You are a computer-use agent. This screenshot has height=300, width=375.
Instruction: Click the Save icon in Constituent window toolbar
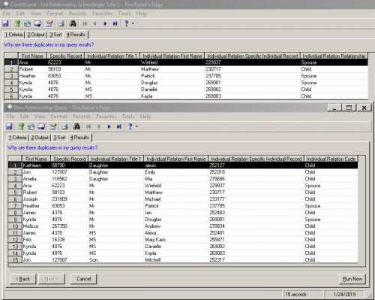(x=5, y=23)
